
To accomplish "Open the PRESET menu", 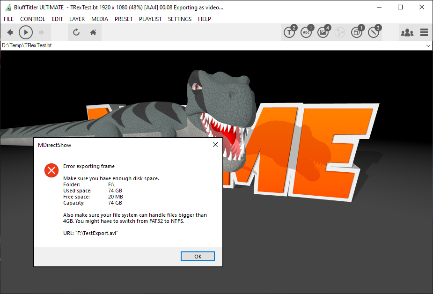I will pos(124,19).
